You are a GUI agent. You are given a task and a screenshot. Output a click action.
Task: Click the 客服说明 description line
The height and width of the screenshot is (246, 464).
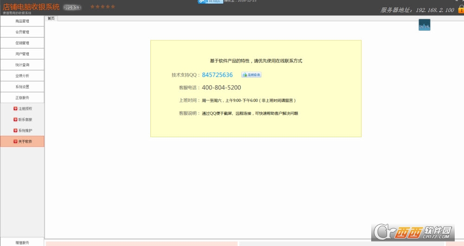(x=238, y=114)
